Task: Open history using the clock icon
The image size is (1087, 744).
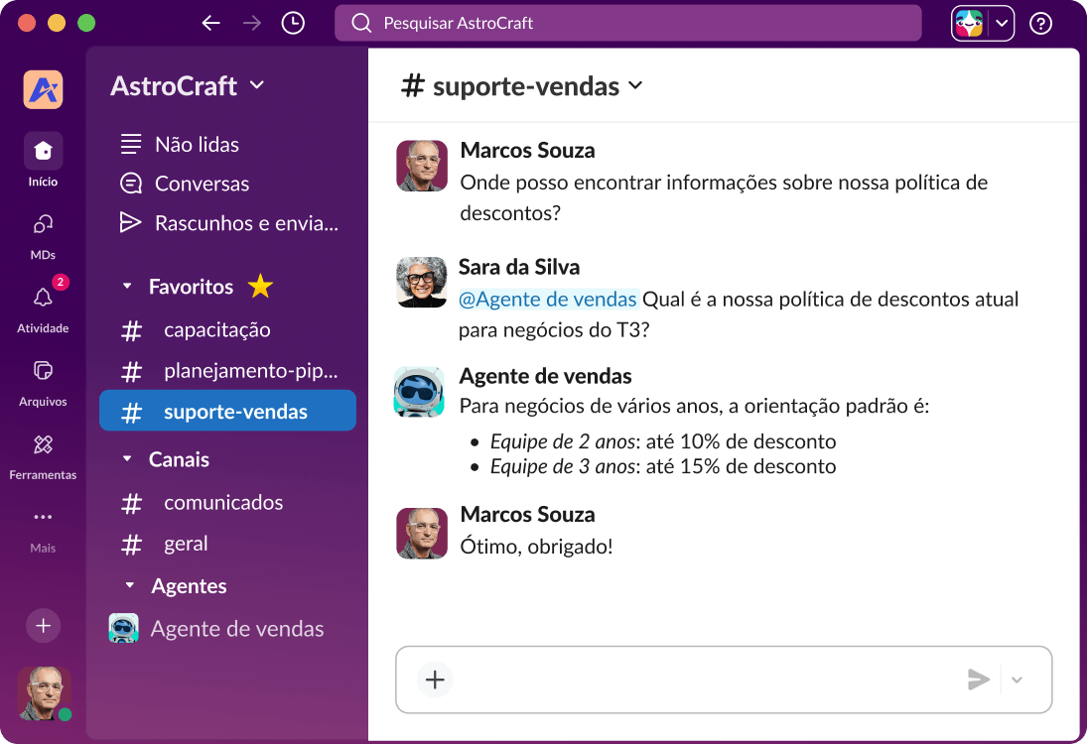Action: 292,22
